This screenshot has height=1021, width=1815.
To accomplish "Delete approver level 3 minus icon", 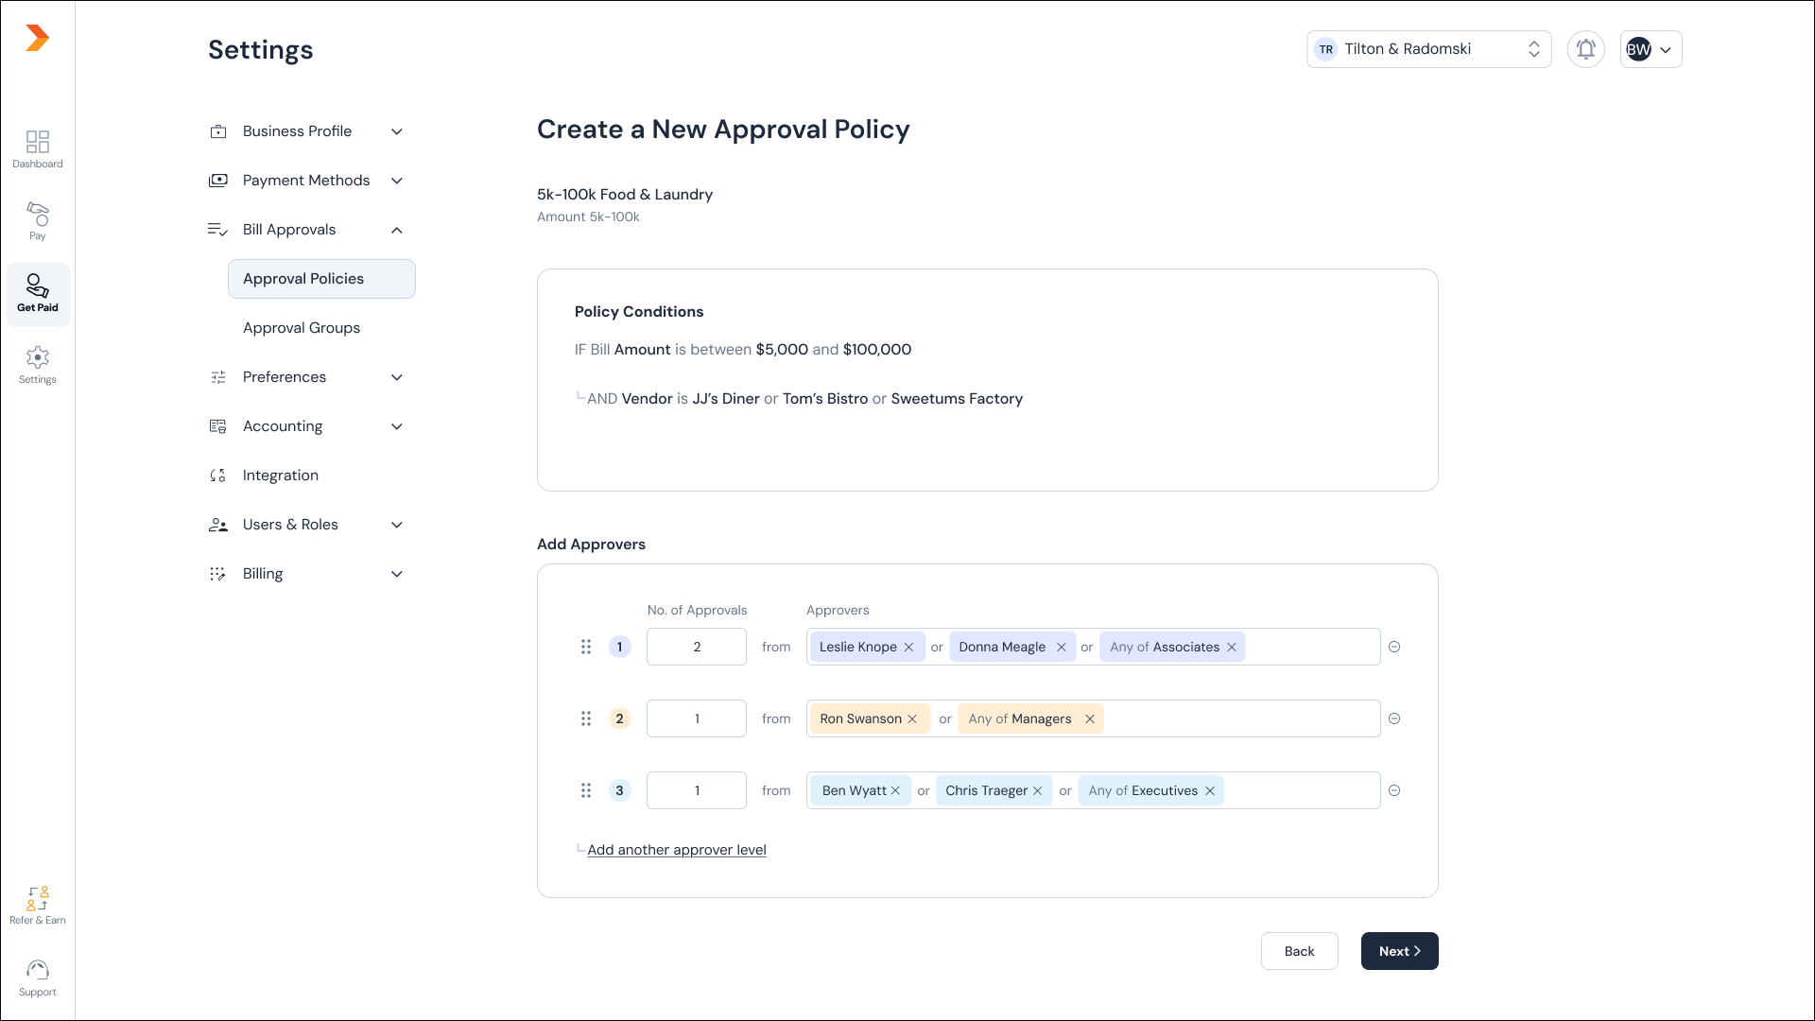I will [1394, 791].
